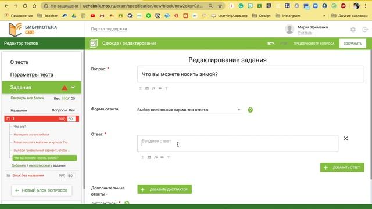Viewport: 372px width, 209px height.
Task: Open Параметры теста section
Action: point(31,75)
